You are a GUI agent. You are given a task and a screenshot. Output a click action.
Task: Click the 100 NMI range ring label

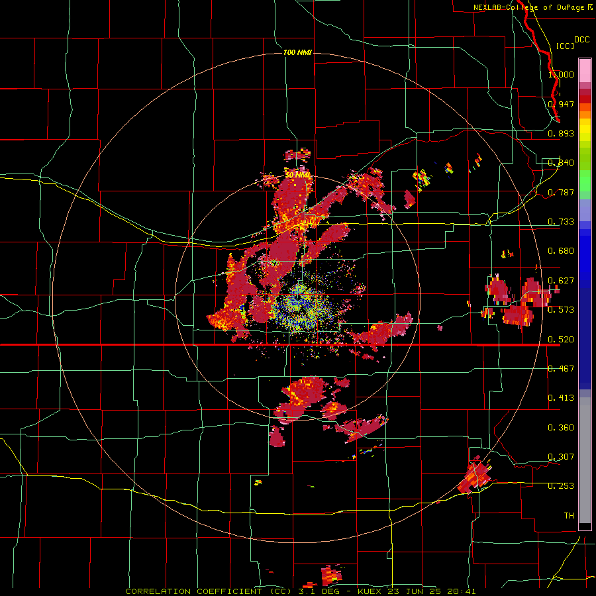point(297,52)
